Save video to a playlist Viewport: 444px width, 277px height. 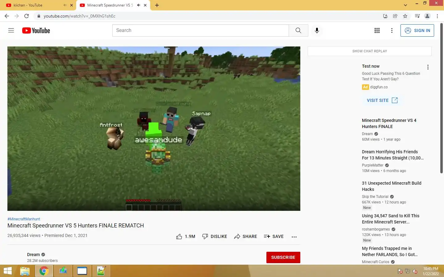pos(274,236)
